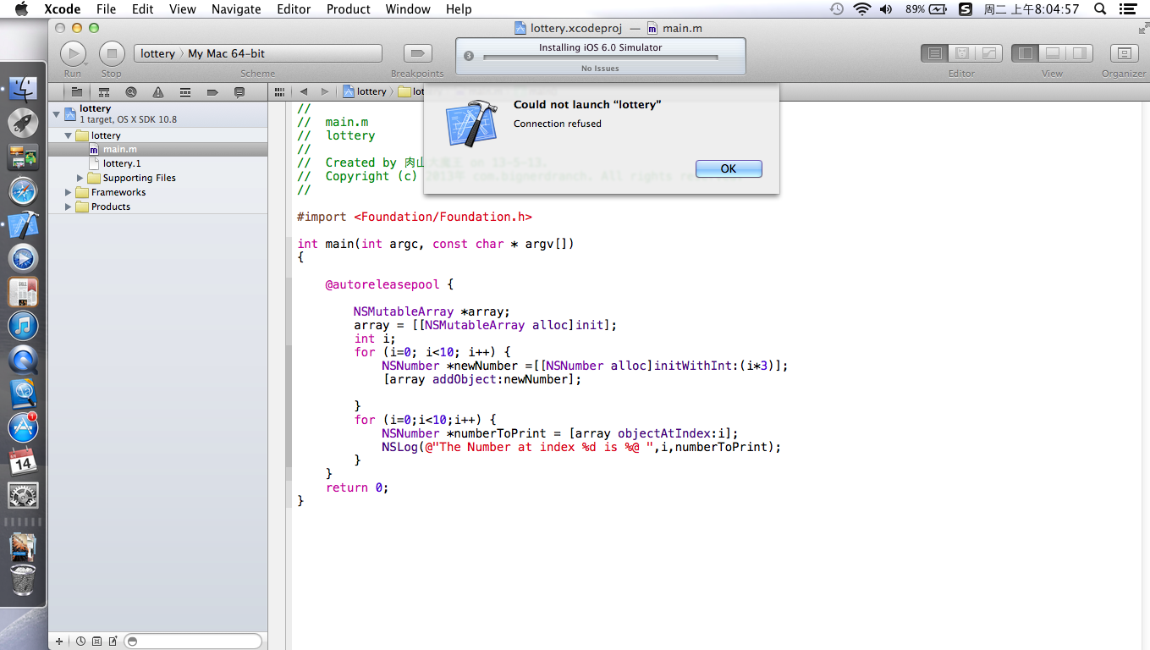Open the My Mac 64-bit destination dropdown
The image size is (1150, 650).
point(226,53)
